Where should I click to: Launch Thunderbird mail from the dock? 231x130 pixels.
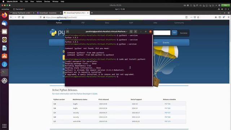[x=4, y=23]
